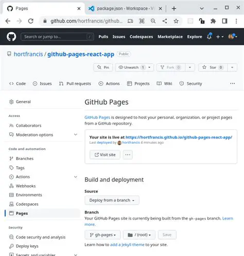Open the browser zoom magnifier icon
The height and width of the screenshot is (256, 244).
click(x=153, y=21)
